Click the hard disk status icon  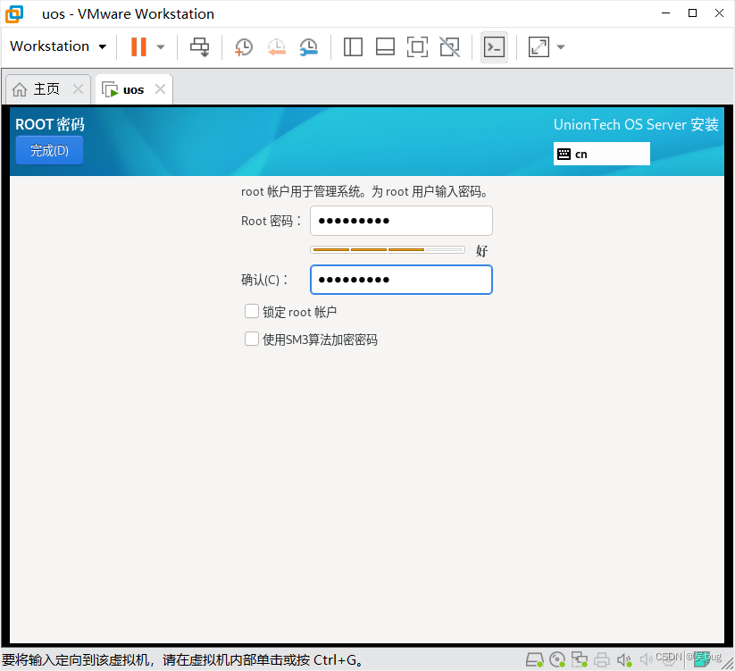534,659
